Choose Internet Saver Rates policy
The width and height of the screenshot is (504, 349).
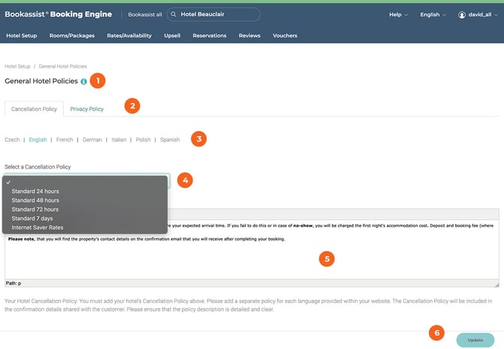point(37,227)
